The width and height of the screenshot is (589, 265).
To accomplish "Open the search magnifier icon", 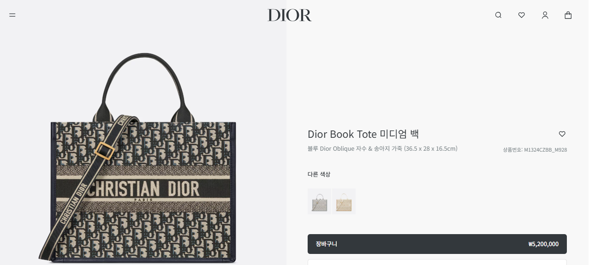I will click(498, 15).
